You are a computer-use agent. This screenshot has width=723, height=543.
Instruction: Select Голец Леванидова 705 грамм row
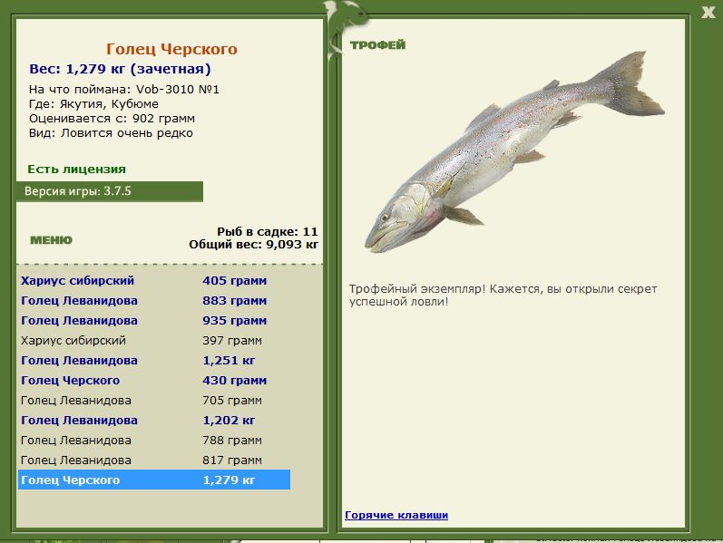[x=154, y=400]
